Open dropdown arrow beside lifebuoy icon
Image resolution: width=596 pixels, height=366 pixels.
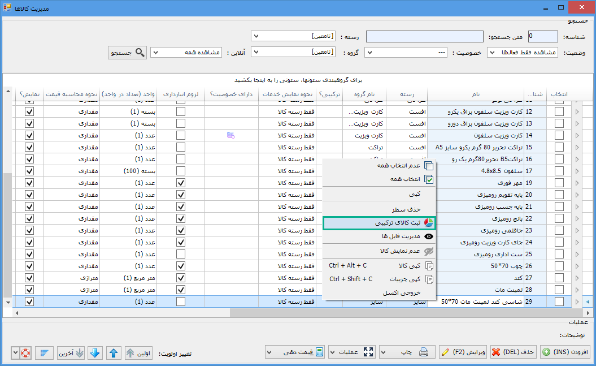[x=15, y=353]
